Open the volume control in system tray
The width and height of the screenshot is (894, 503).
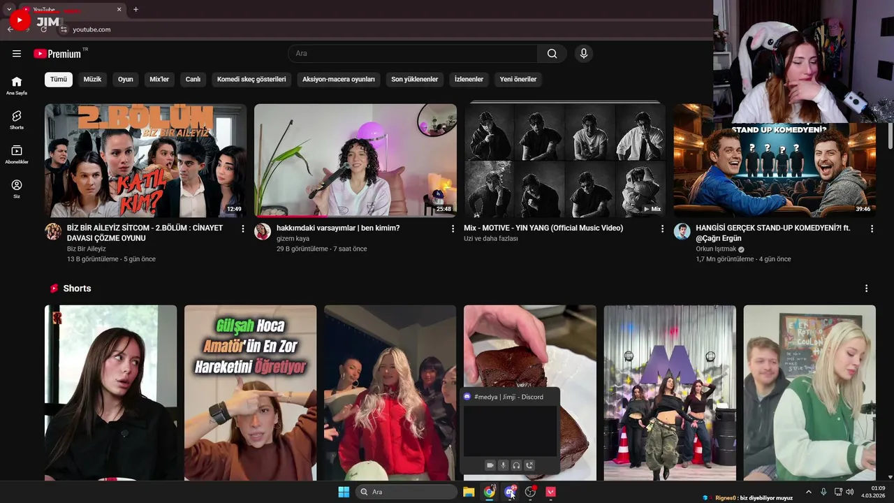850,492
